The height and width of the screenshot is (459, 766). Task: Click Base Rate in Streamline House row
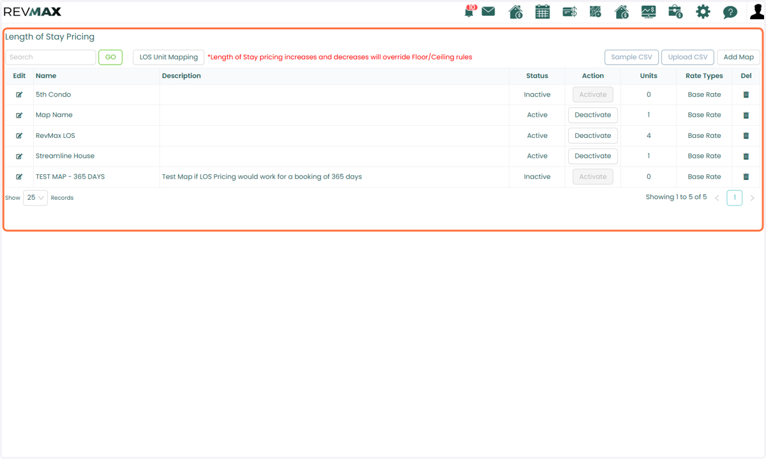[x=704, y=156]
